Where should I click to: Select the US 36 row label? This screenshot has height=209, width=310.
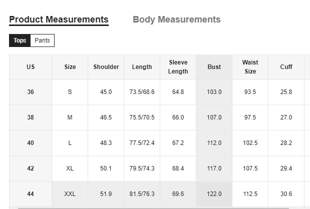[31, 92]
